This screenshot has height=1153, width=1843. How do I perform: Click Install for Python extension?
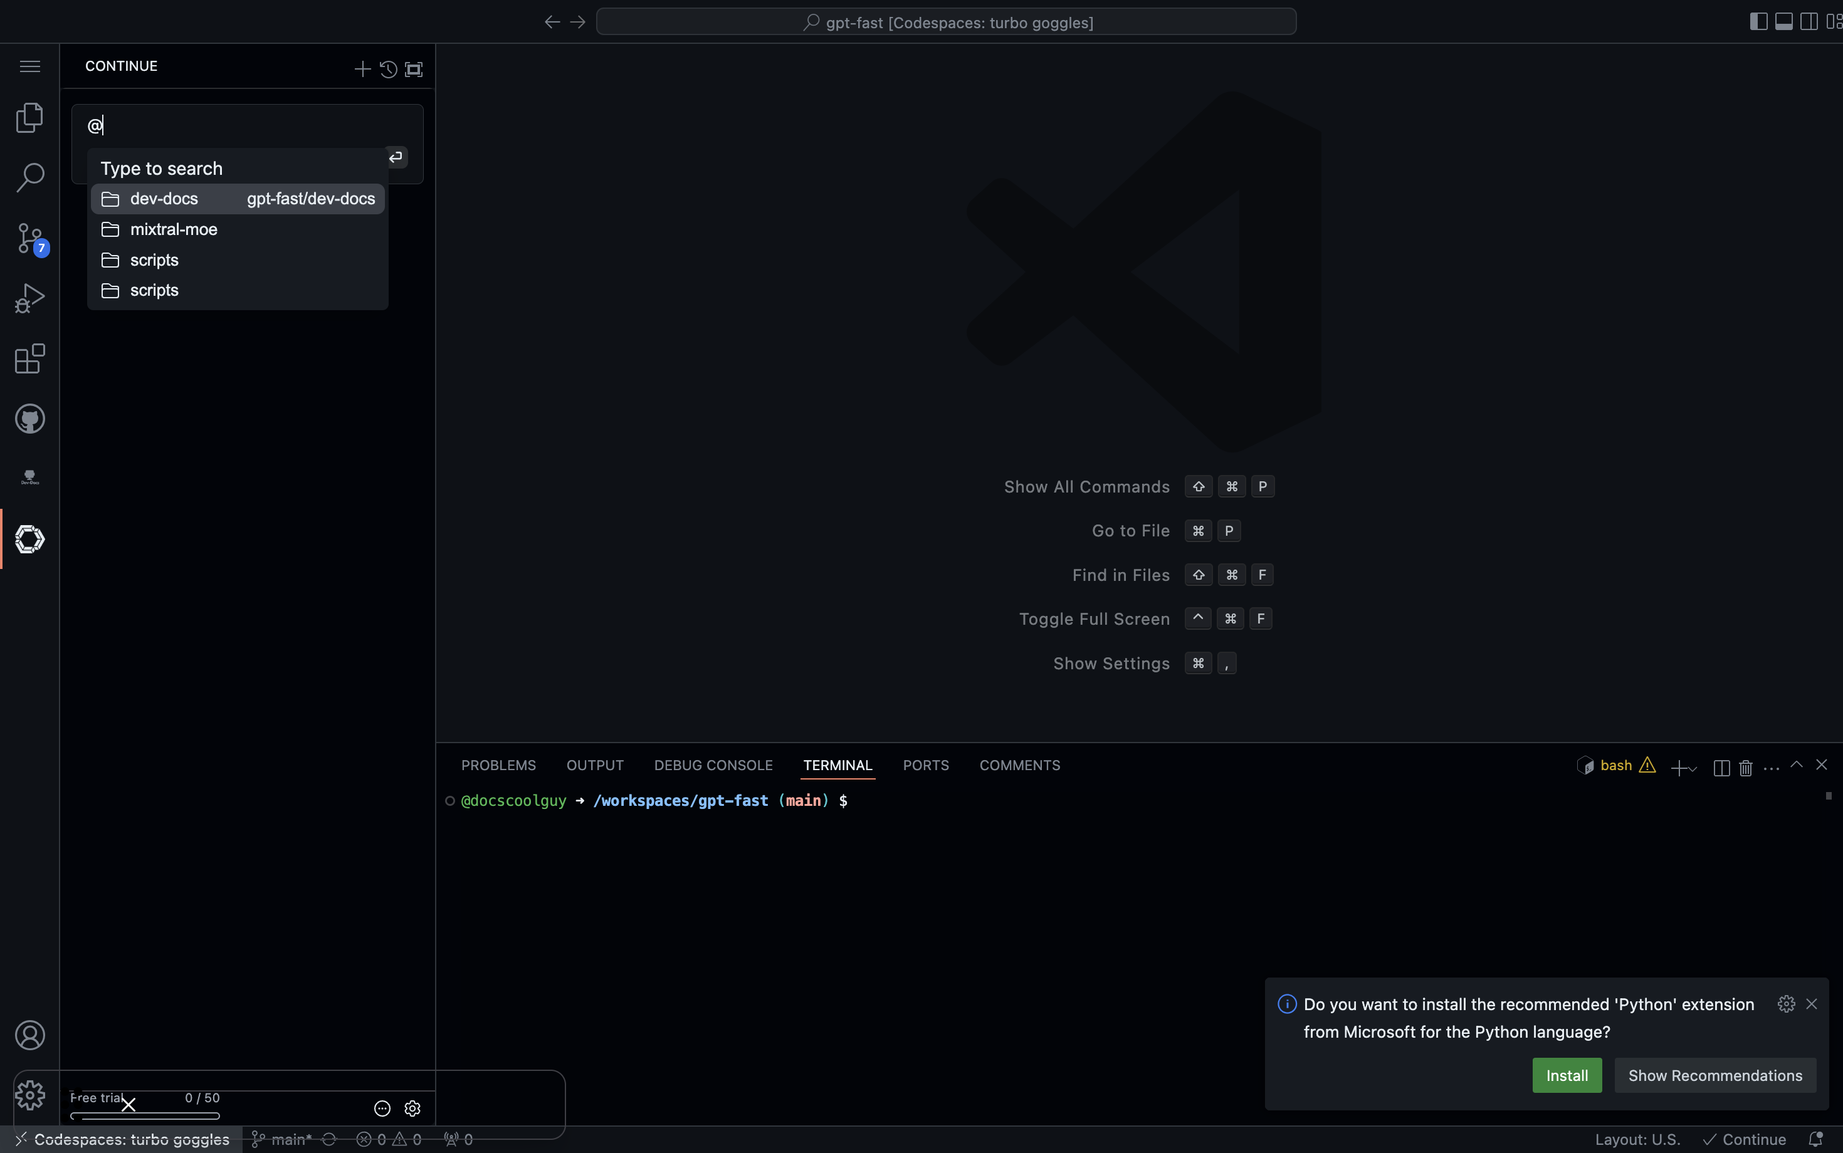[x=1566, y=1075]
